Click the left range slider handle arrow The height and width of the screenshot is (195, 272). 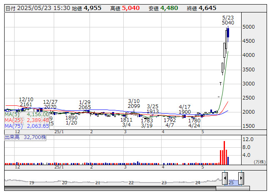click(225, 178)
